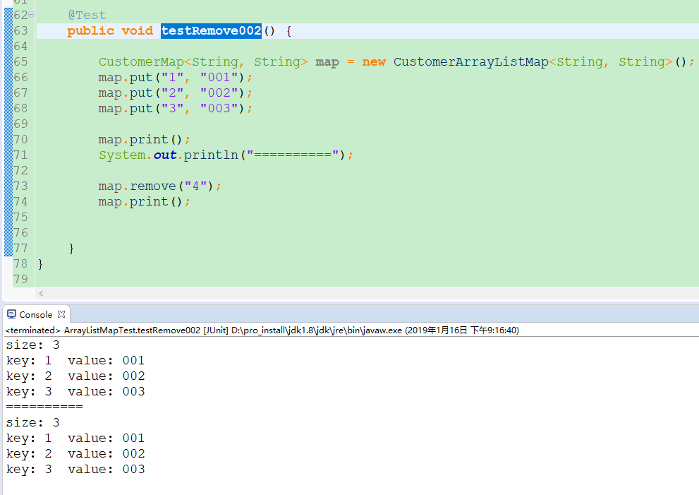Click the editor horizontal scroll left arrow

click(41, 293)
